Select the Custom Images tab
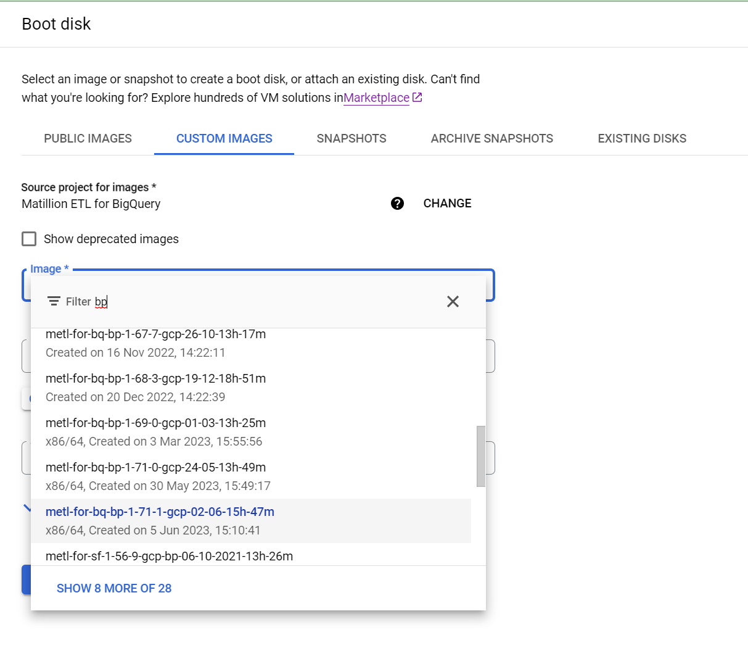Screen dimensions: 748x669 [x=224, y=138]
